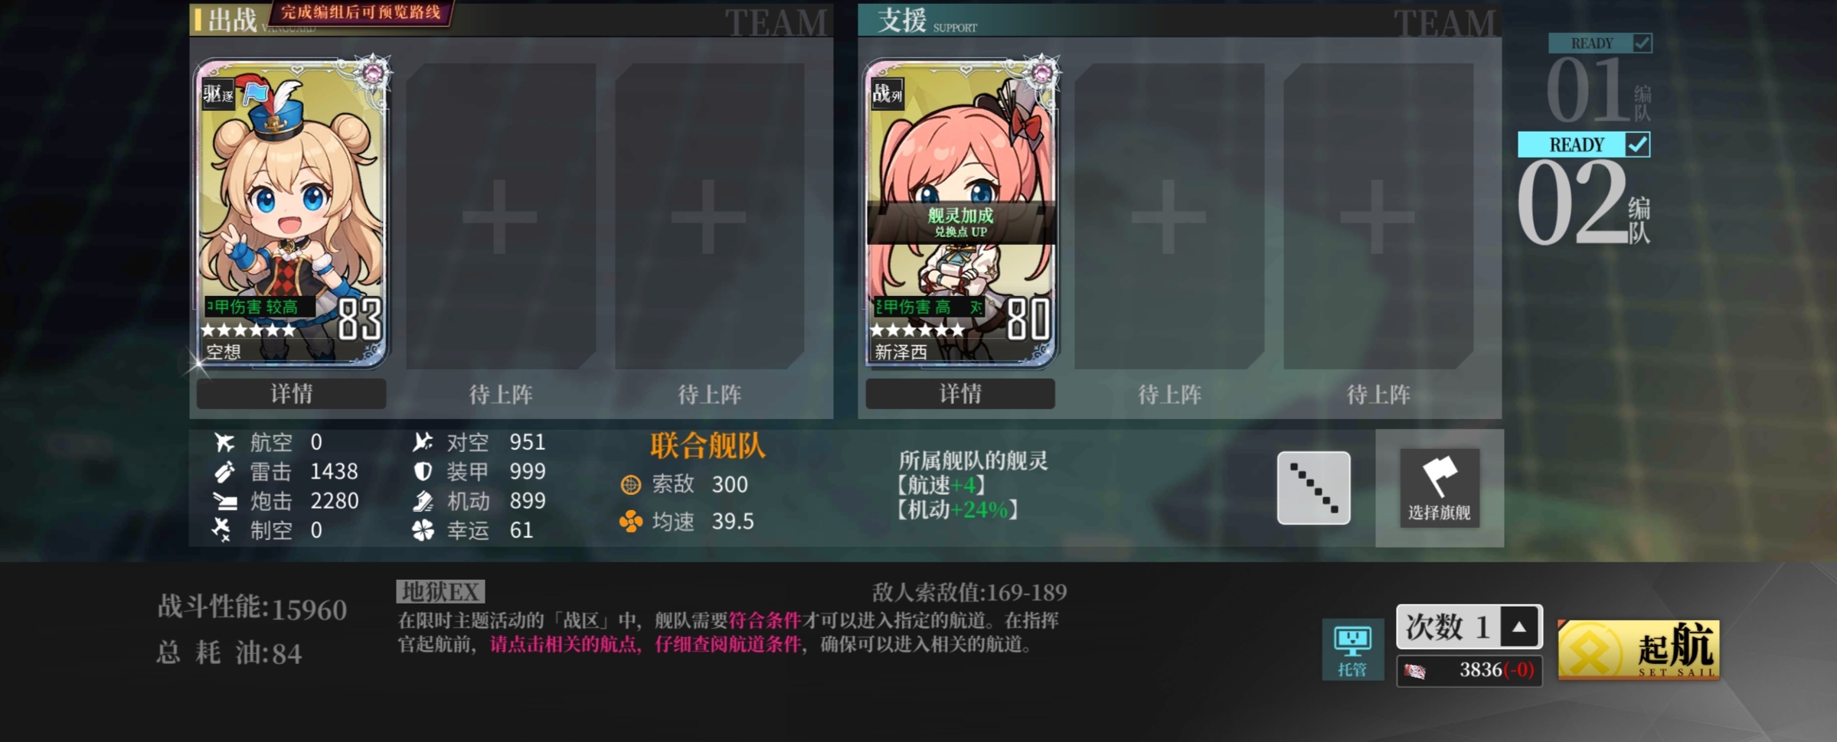Toggle the READY checkbox for fleet 02
This screenshot has height=742, width=1837.
1638,144
